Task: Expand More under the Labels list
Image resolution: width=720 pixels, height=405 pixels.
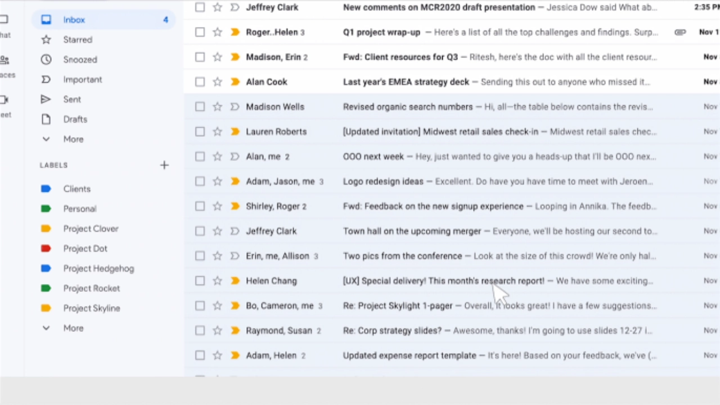Action: 73,328
